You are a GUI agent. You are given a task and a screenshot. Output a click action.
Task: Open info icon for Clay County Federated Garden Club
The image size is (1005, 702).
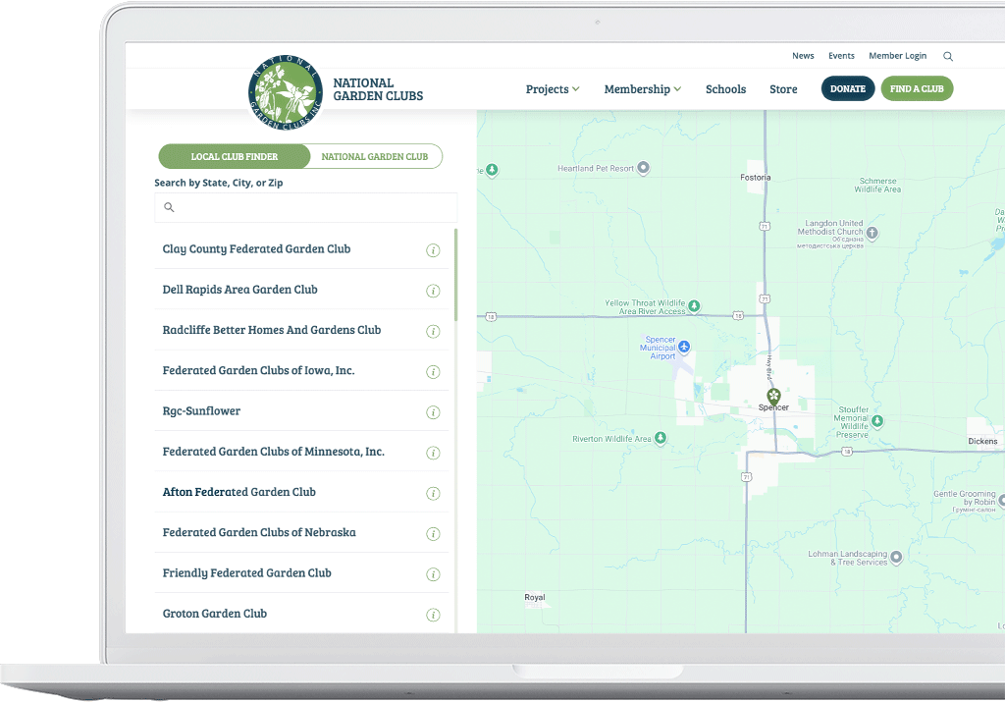pos(433,250)
